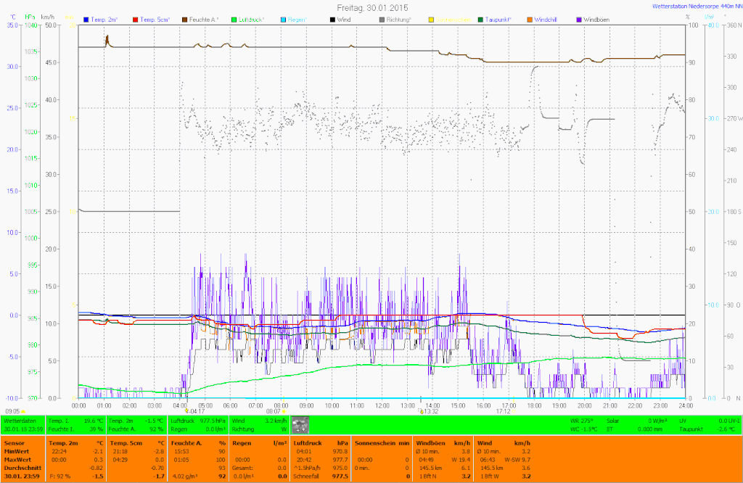Toggle the orange Windchill legend entry
Viewport: 743px width, 483px height.
(x=530, y=19)
